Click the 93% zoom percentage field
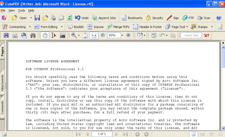This screenshot has height=137, width=225. (x=114, y=35)
